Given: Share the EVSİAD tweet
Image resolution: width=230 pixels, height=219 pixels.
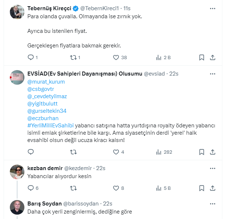Looking at the screenshot, I should point(213,152).
